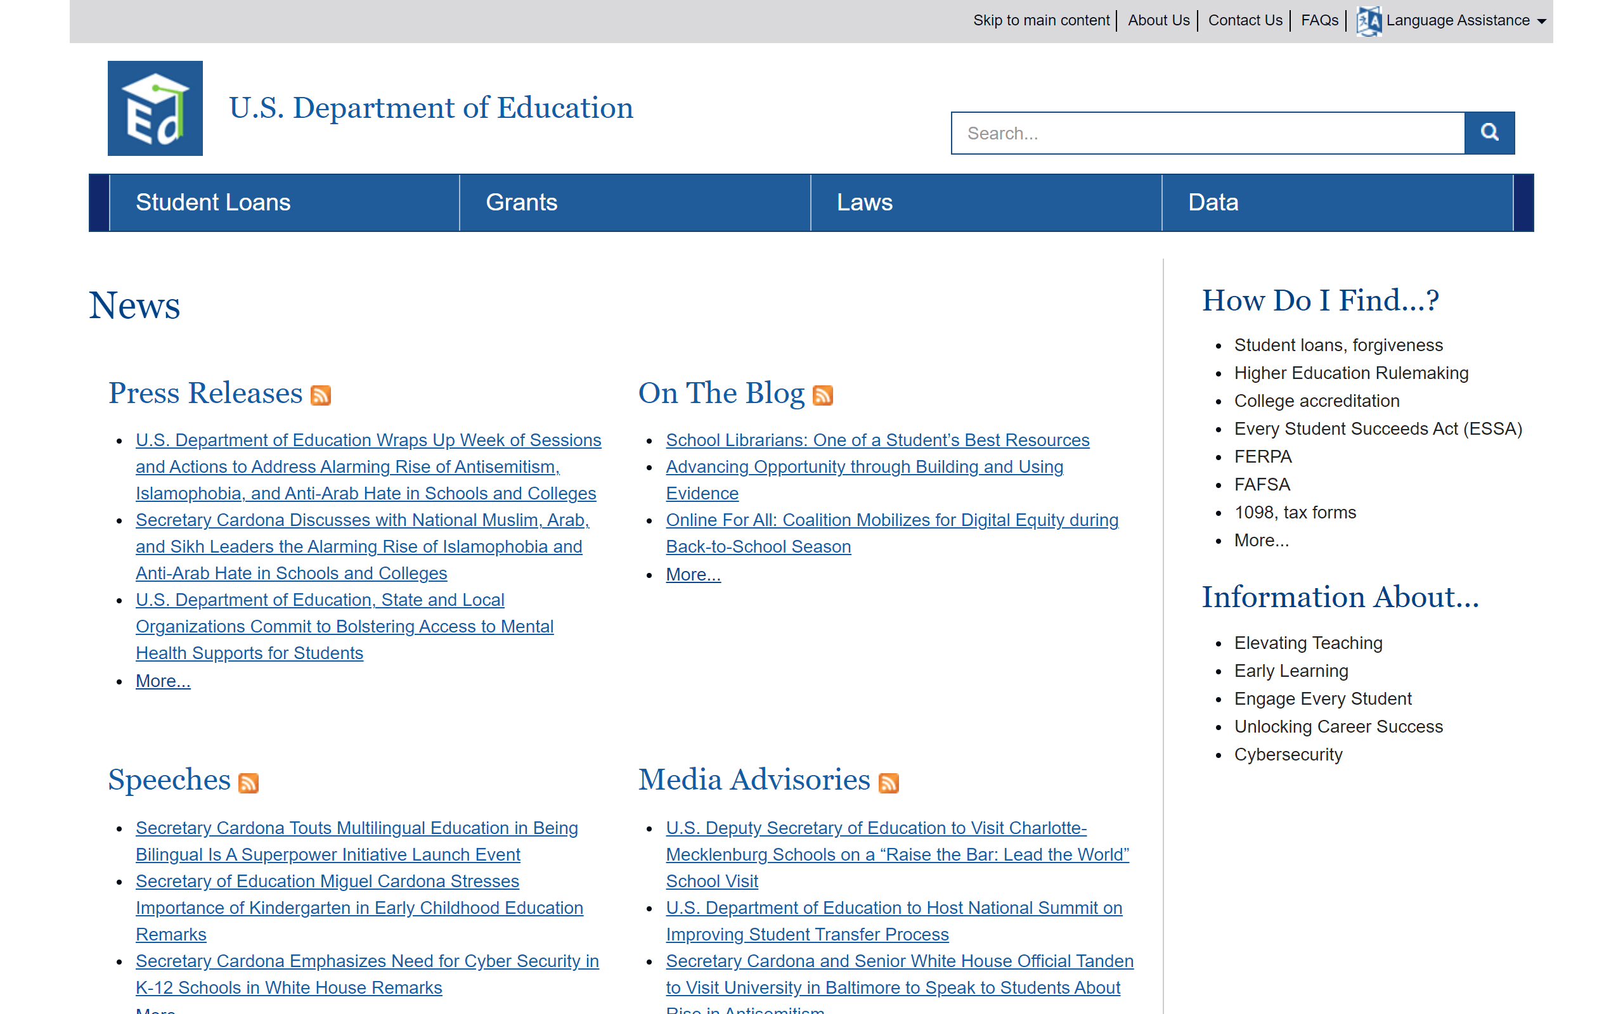Open the Student Loans menu
Screen dimensions: 1623x1014
[x=213, y=203]
